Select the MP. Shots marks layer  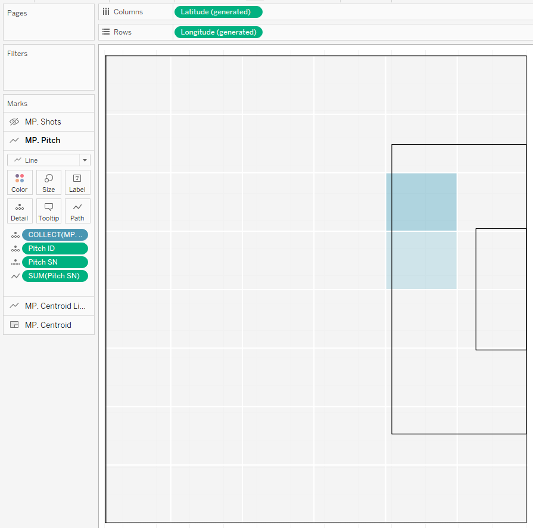click(43, 122)
